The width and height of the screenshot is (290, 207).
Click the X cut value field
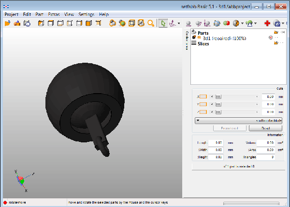[268, 97]
